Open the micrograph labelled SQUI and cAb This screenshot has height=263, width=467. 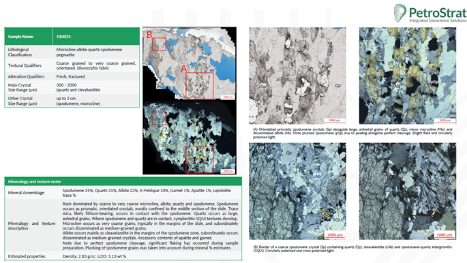click(297, 191)
